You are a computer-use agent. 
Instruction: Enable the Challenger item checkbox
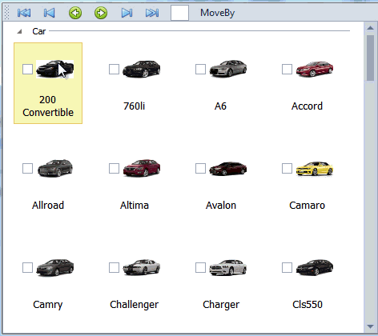(x=114, y=267)
